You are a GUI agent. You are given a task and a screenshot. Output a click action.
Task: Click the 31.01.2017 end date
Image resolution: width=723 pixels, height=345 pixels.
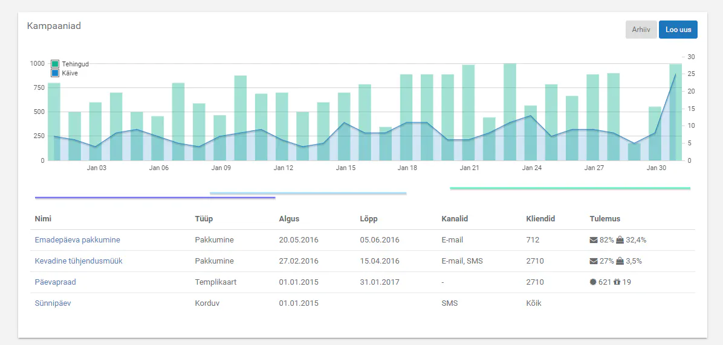(x=380, y=282)
